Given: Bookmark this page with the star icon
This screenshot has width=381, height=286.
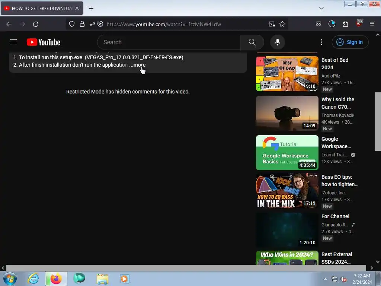Looking at the screenshot, I should [282, 24].
